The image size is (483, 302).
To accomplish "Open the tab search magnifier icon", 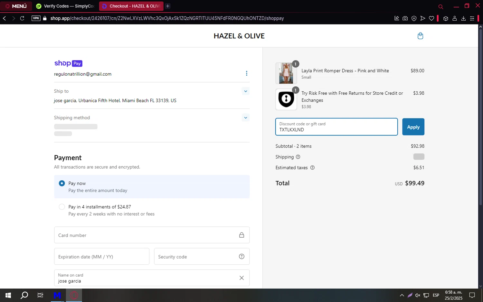I will 441,6.
